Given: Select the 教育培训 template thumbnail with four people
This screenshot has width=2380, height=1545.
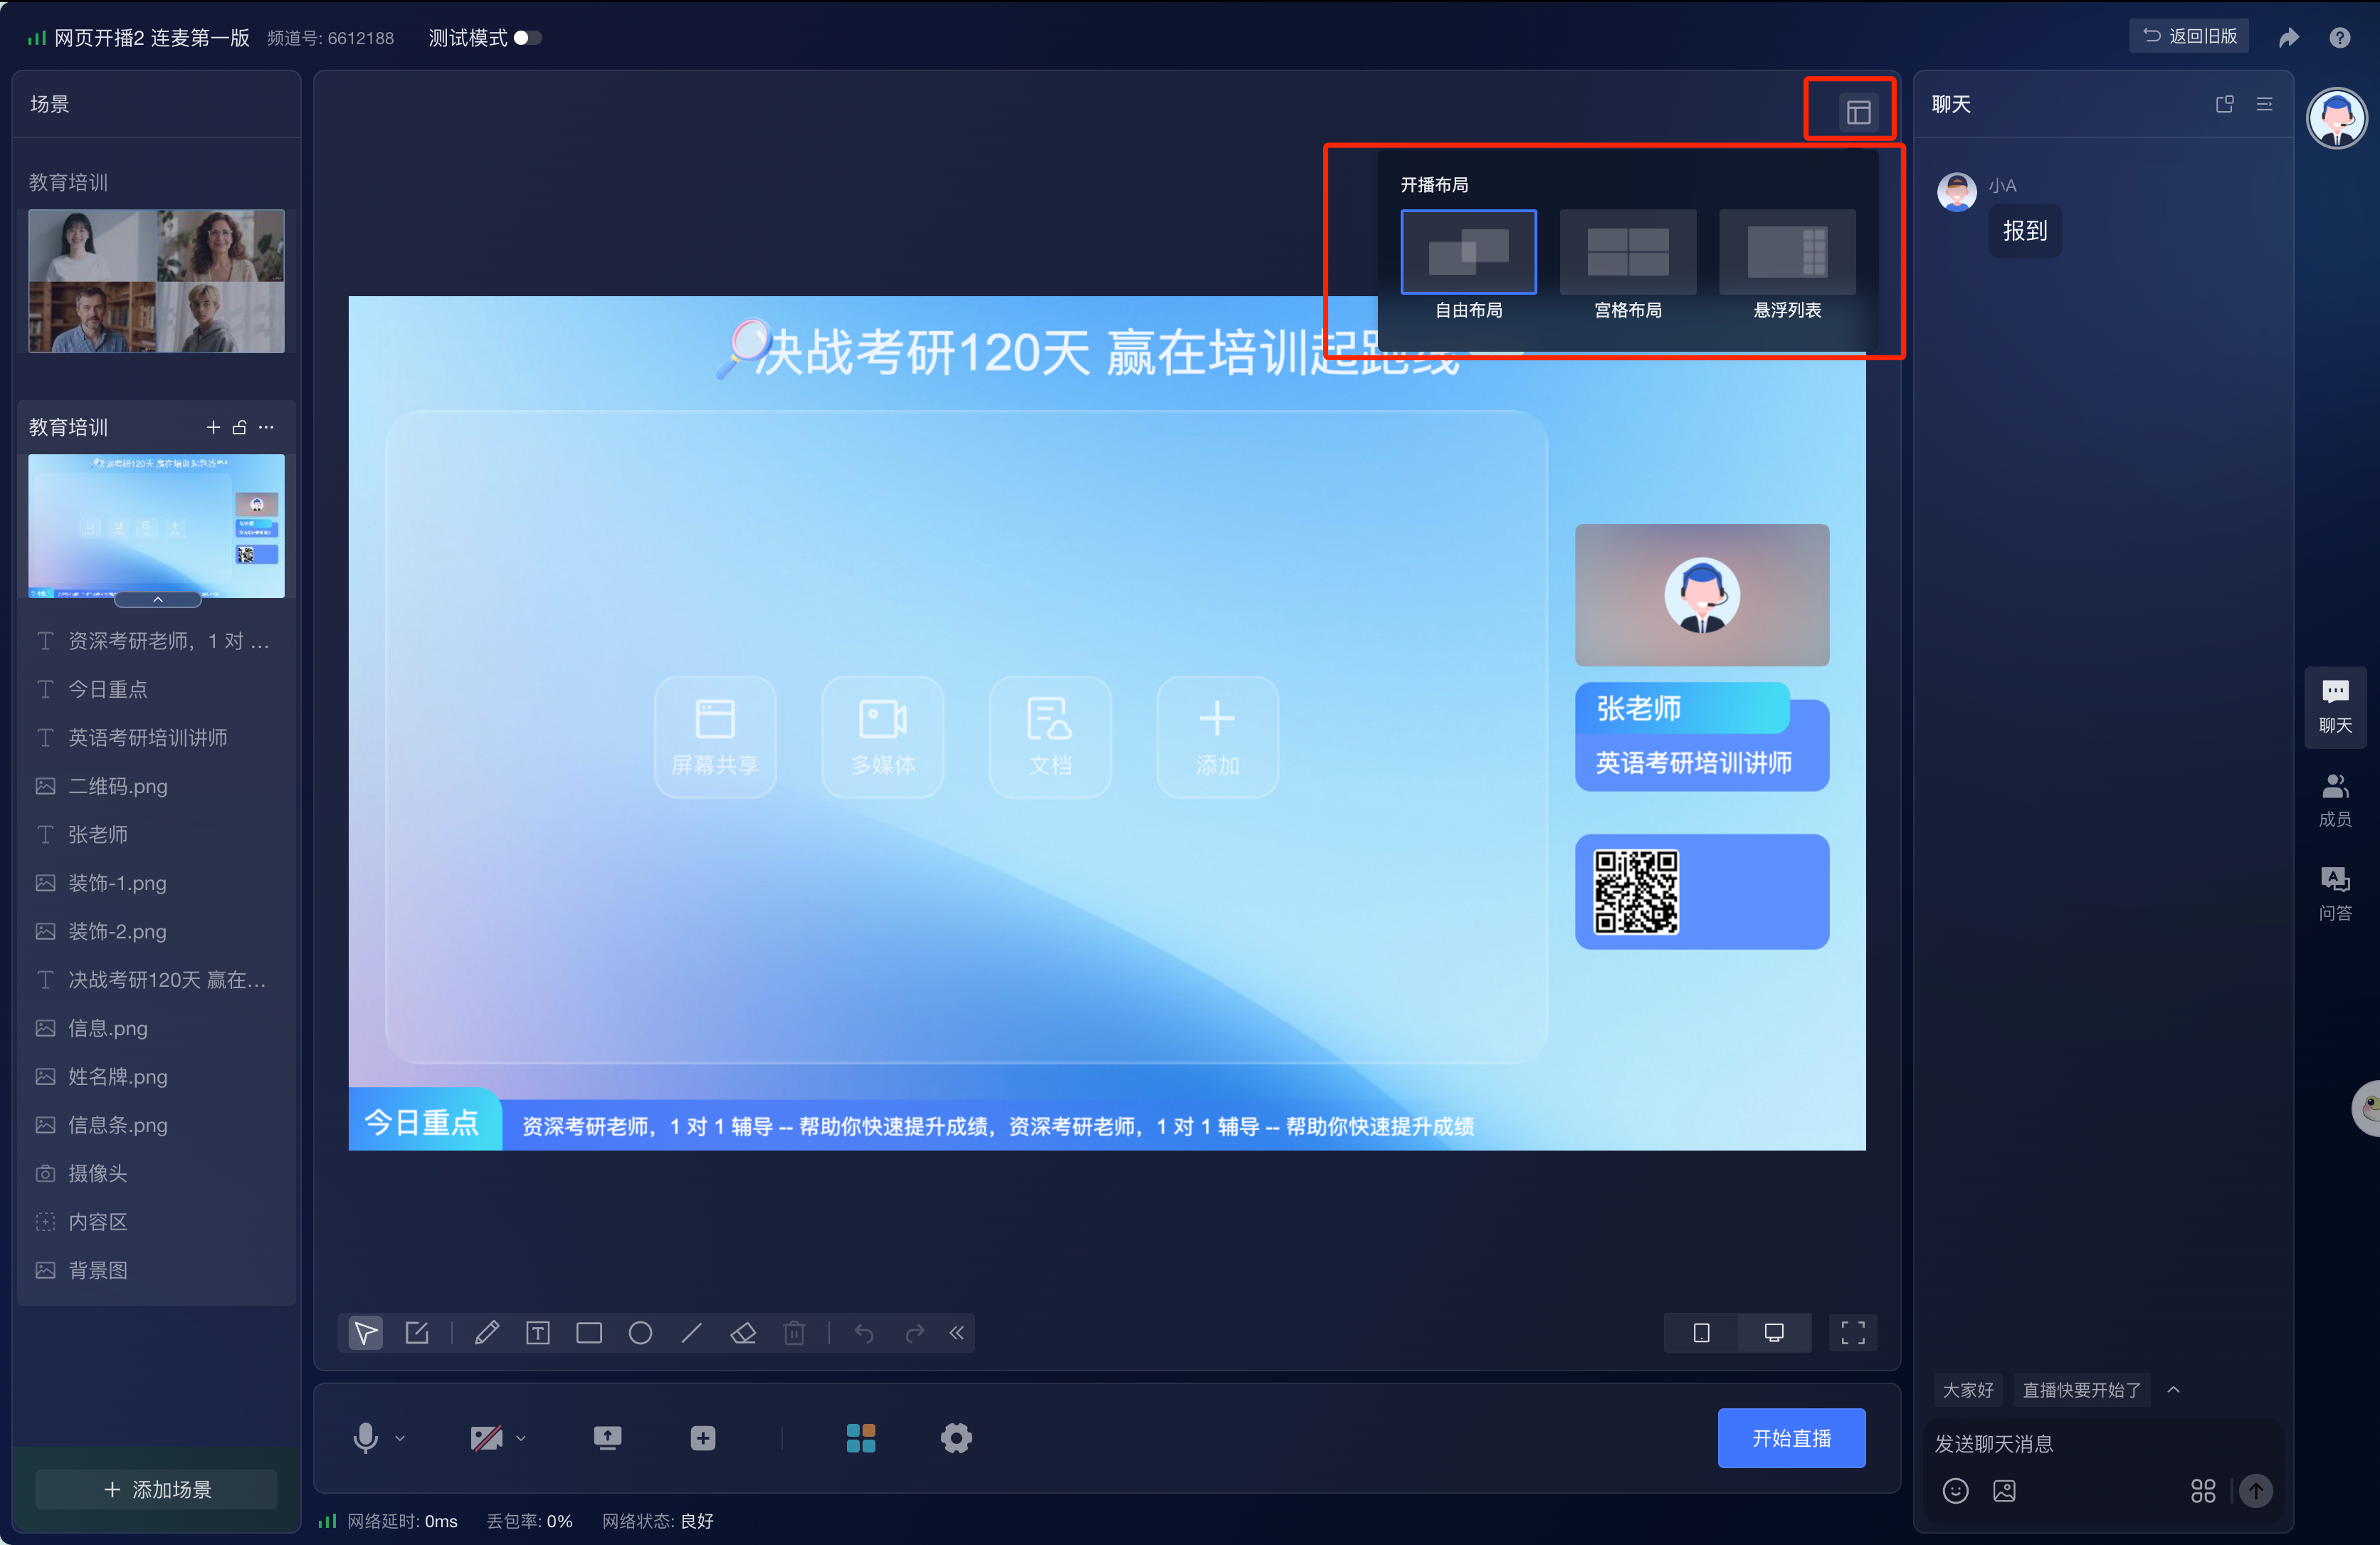Looking at the screenshot, I should point(157,281).
